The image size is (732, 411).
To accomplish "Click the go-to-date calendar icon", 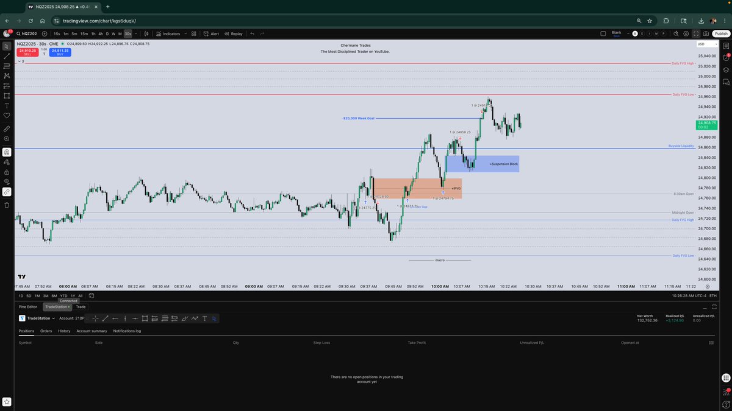I will [x=91, y=296].
